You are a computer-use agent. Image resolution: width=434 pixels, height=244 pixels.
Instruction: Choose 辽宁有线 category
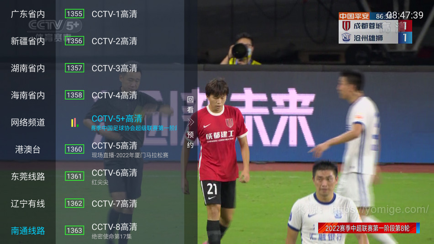(x=28, y=204)
